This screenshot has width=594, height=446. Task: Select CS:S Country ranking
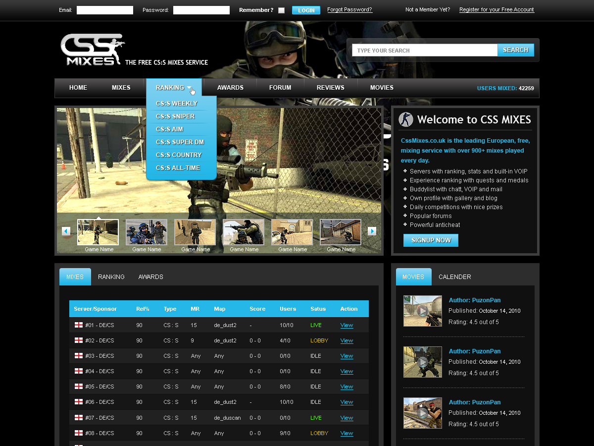[179, 155]
